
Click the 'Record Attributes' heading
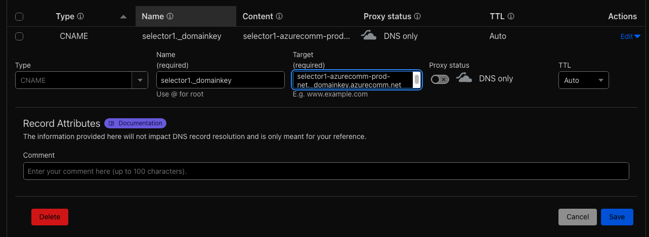tap(62, 123)
